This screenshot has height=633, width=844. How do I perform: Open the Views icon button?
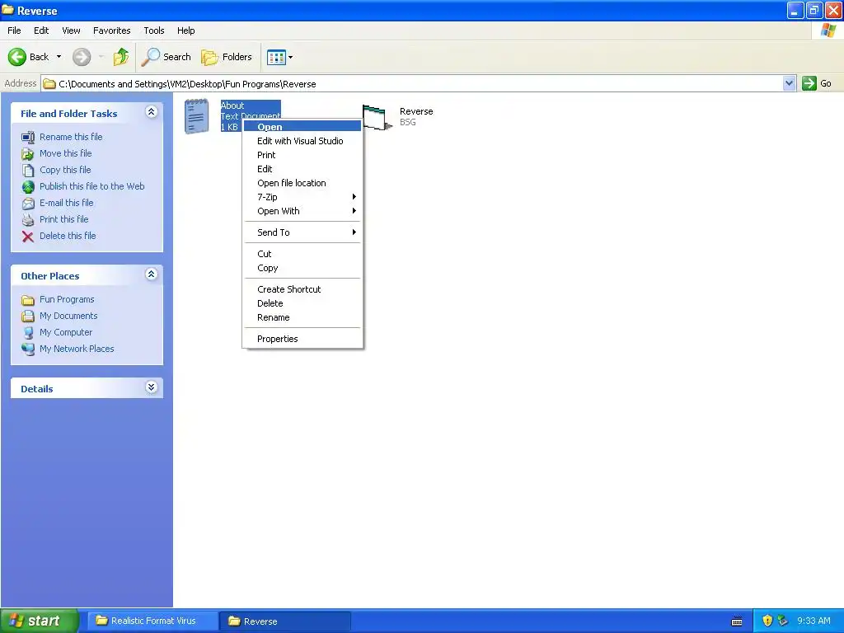(x=276, y=57)
